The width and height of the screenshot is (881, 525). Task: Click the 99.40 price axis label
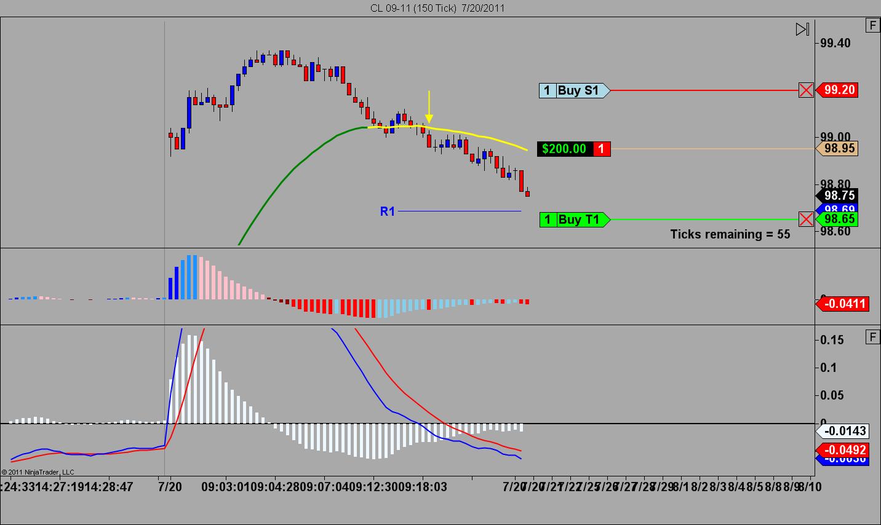pyautogui.click(x=835, y=43)
